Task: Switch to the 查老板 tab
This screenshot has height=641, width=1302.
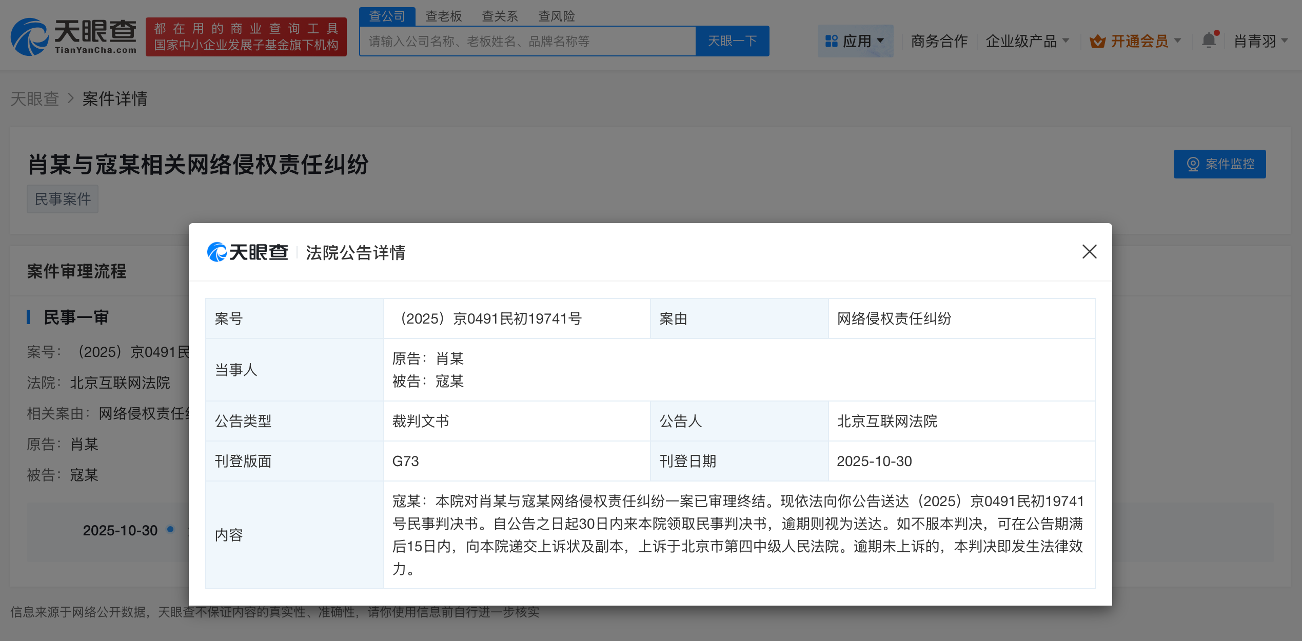Action: pyautogui.click(x=444, y=16)
